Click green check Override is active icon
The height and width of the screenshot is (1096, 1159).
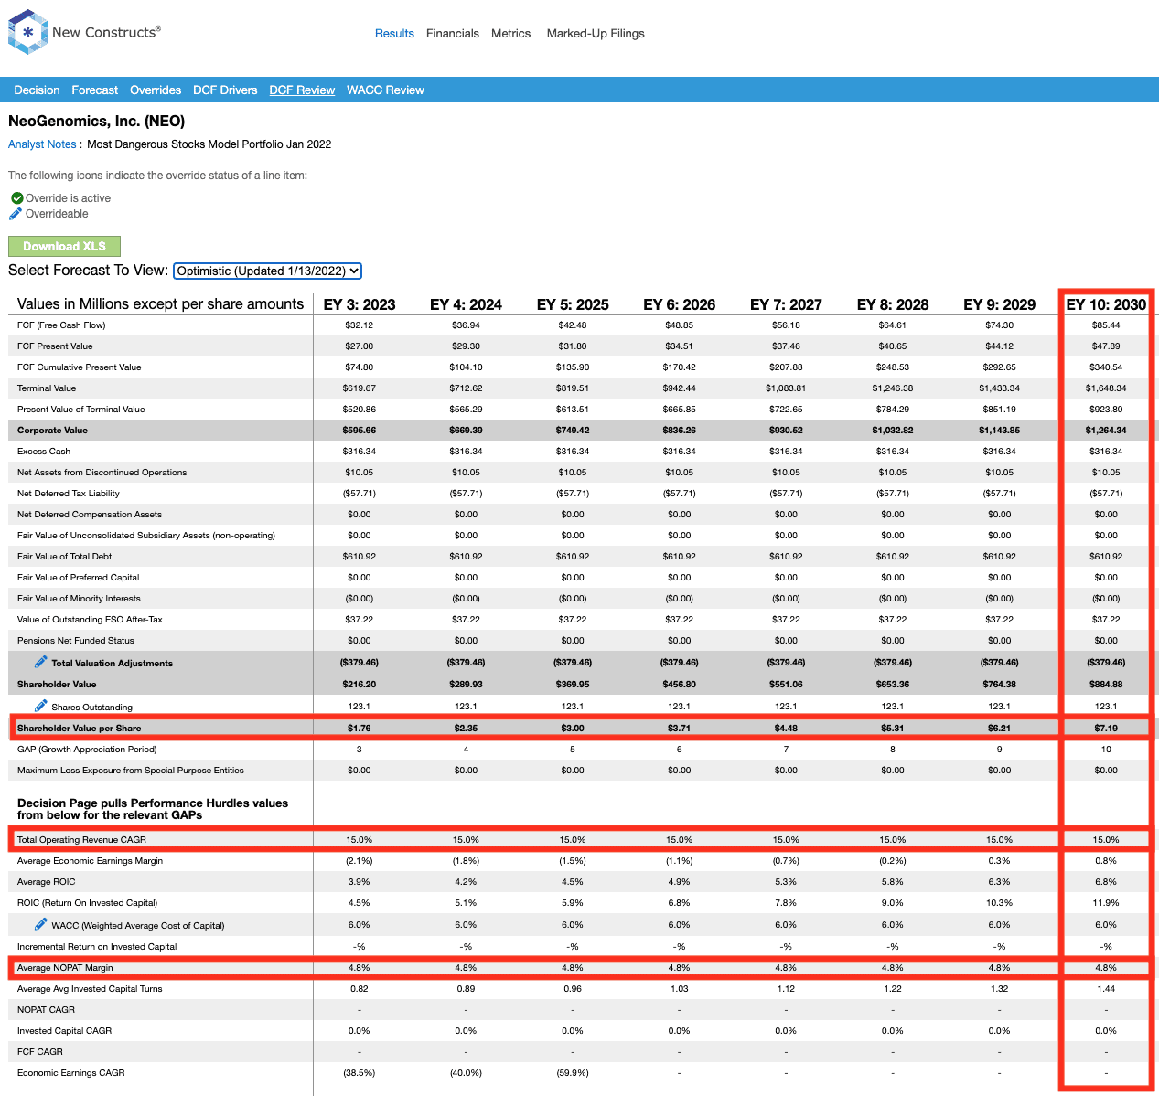pyautogui.click(x=16, y=198)
